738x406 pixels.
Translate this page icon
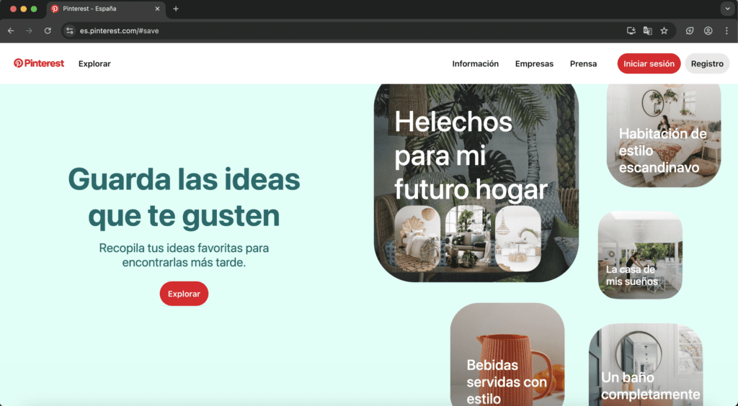point(648,30)
